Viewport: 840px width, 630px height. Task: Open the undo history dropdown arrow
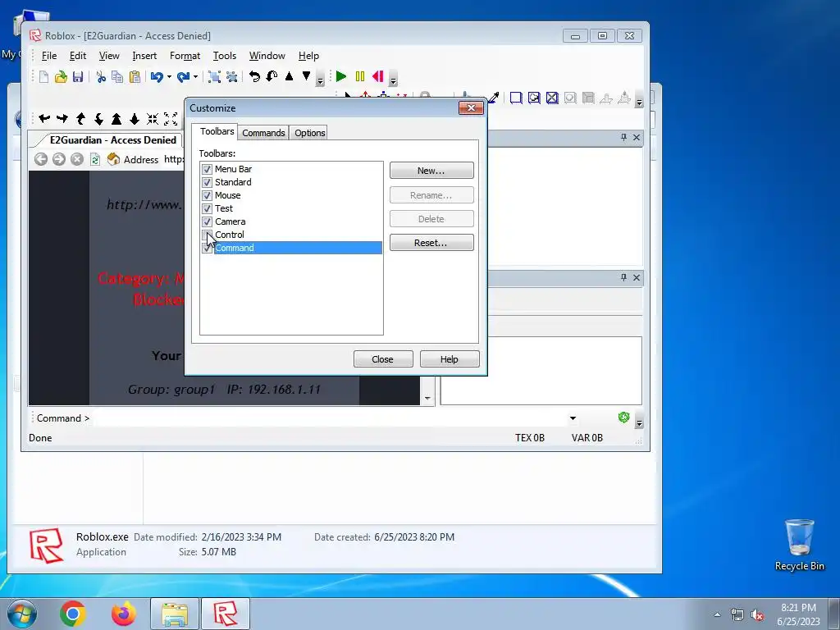click(169, 77)
